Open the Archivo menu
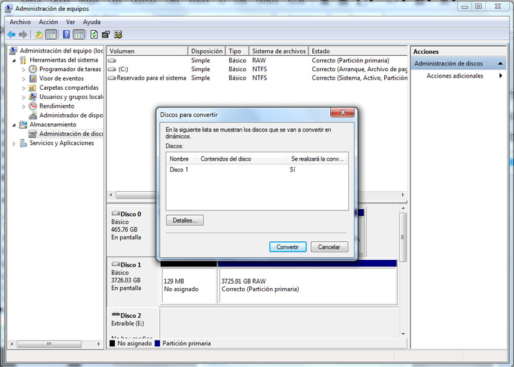The width and height of the screenshot is (514, 367). (20, 22)
